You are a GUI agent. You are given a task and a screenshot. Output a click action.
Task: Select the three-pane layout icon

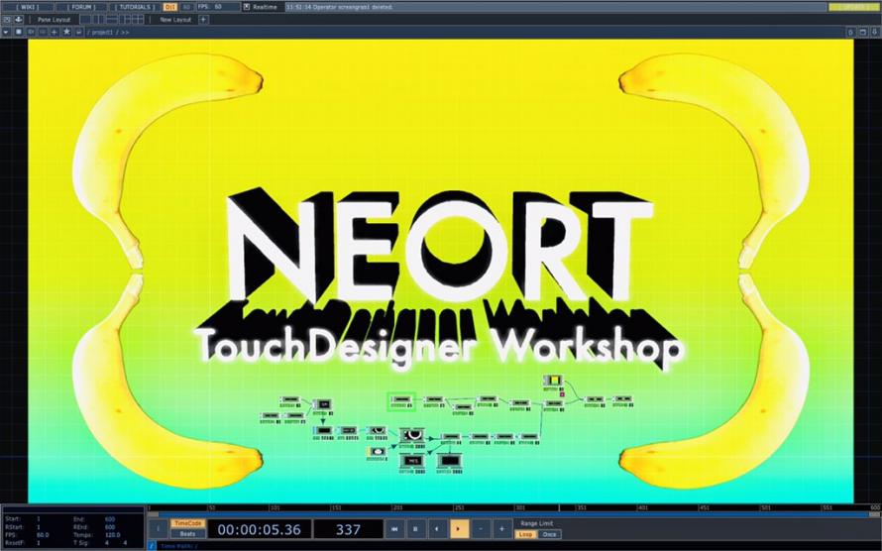point(125,20)
